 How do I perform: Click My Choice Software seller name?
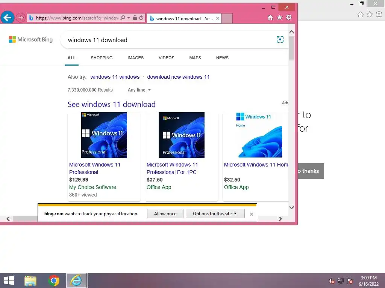[x=92, y=187]
